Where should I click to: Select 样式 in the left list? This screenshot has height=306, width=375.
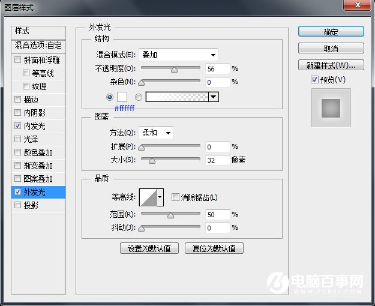(x=38, y=31)
